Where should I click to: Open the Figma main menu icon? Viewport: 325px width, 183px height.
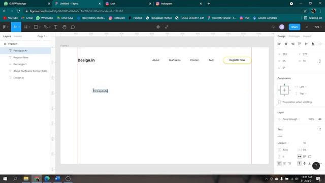pyautogui.click(x=5, y=27)
